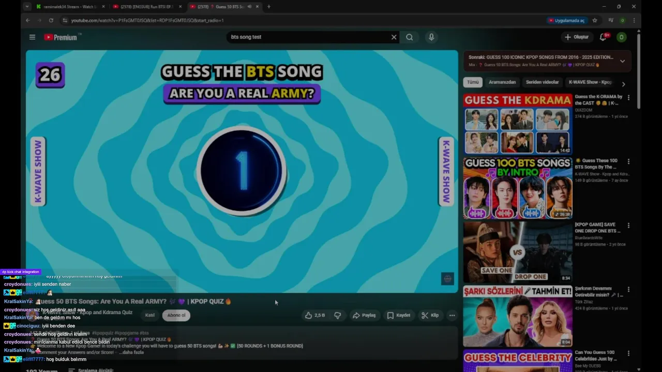Image resolution: width=662 pixels, height=372 pixels.
Task: Open the green account avatar menu
Action: (x=622, y=37)
